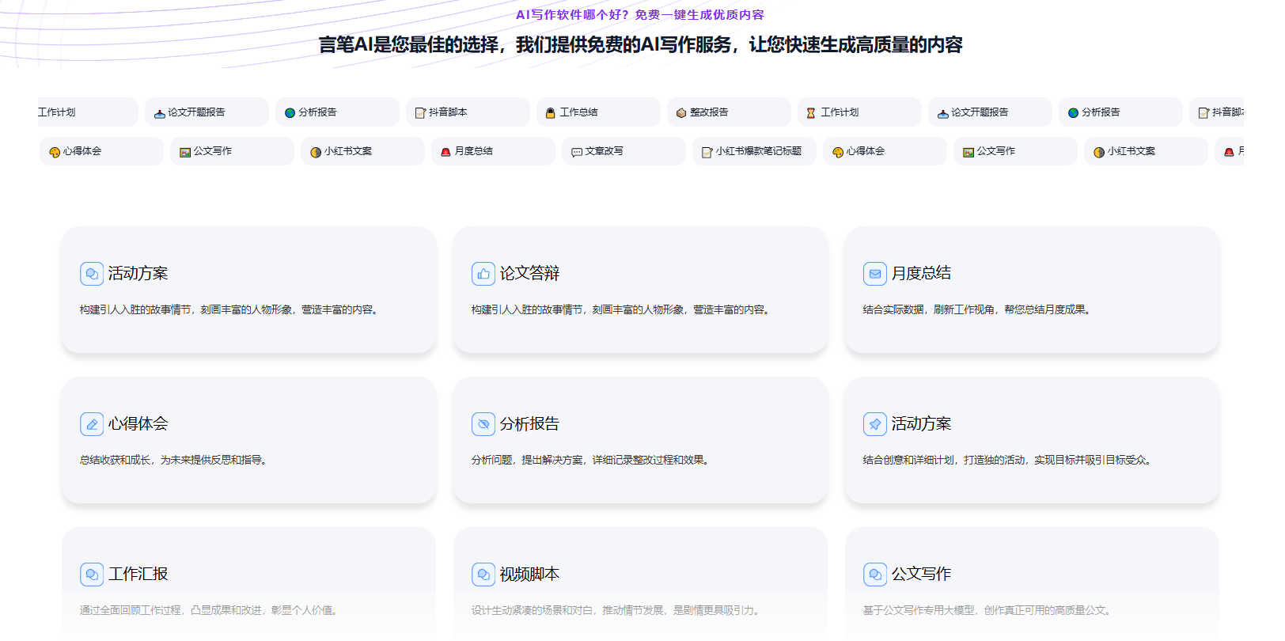This screenshot has height=641, width=1285.
Task: Open the 论文答辩 card title
Action: pyautogui.click(x=529, y=274)
